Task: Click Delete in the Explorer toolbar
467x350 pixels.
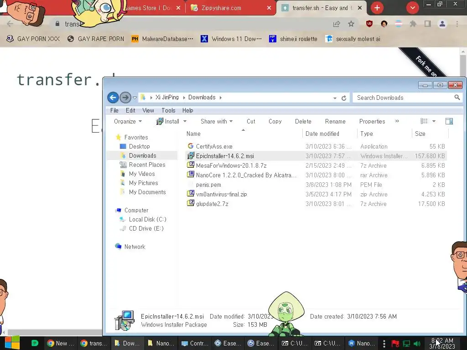Action: coord(303,121)
